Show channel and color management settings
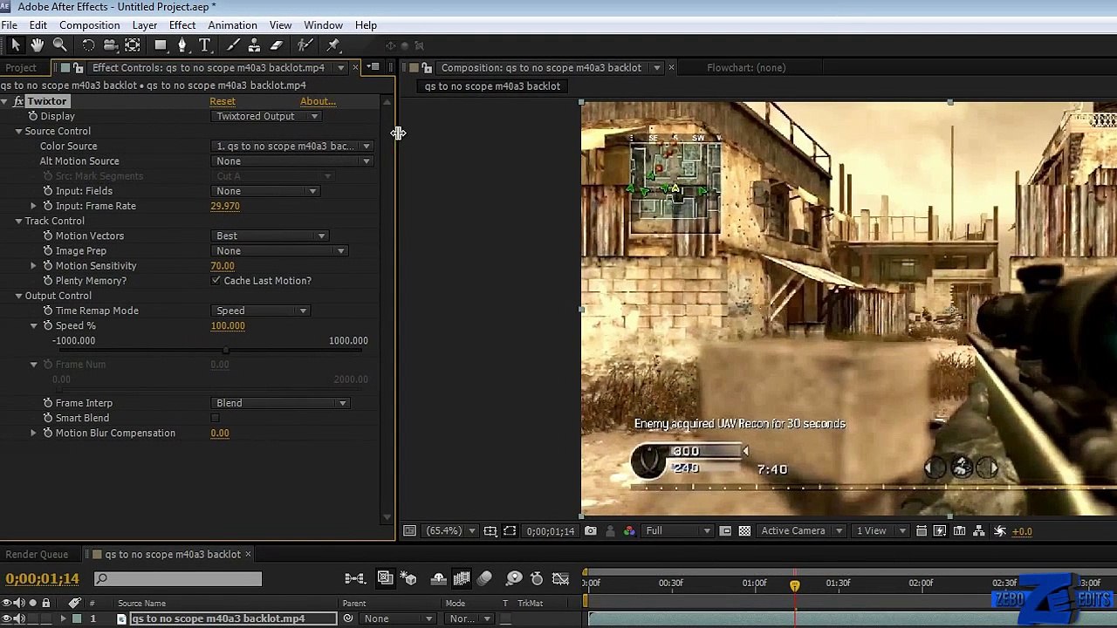 [x=629, y=531]
